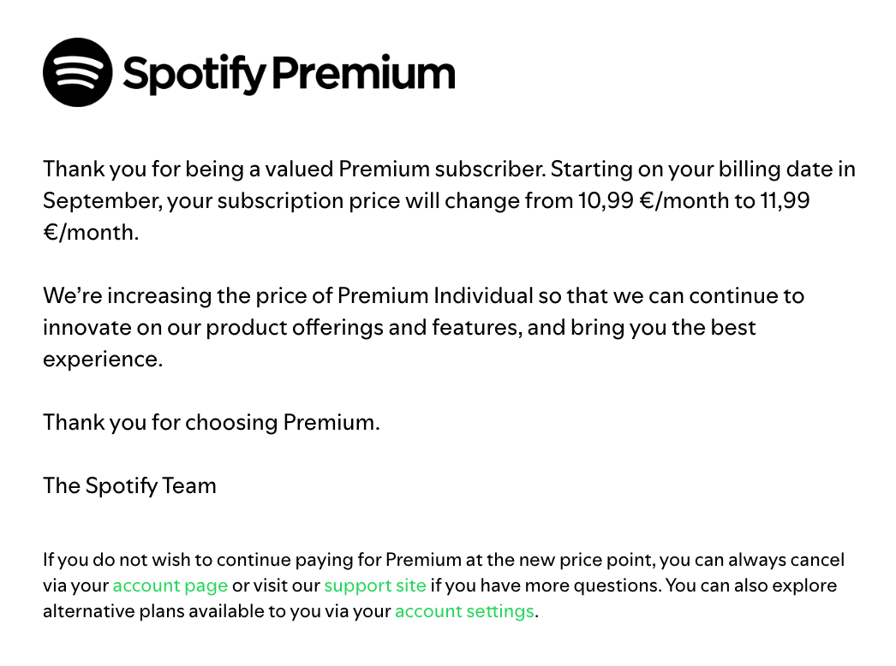The image size is (896, 666).
Task: Click "We're increasing the price" sentence start
Action: coord(163,296)
